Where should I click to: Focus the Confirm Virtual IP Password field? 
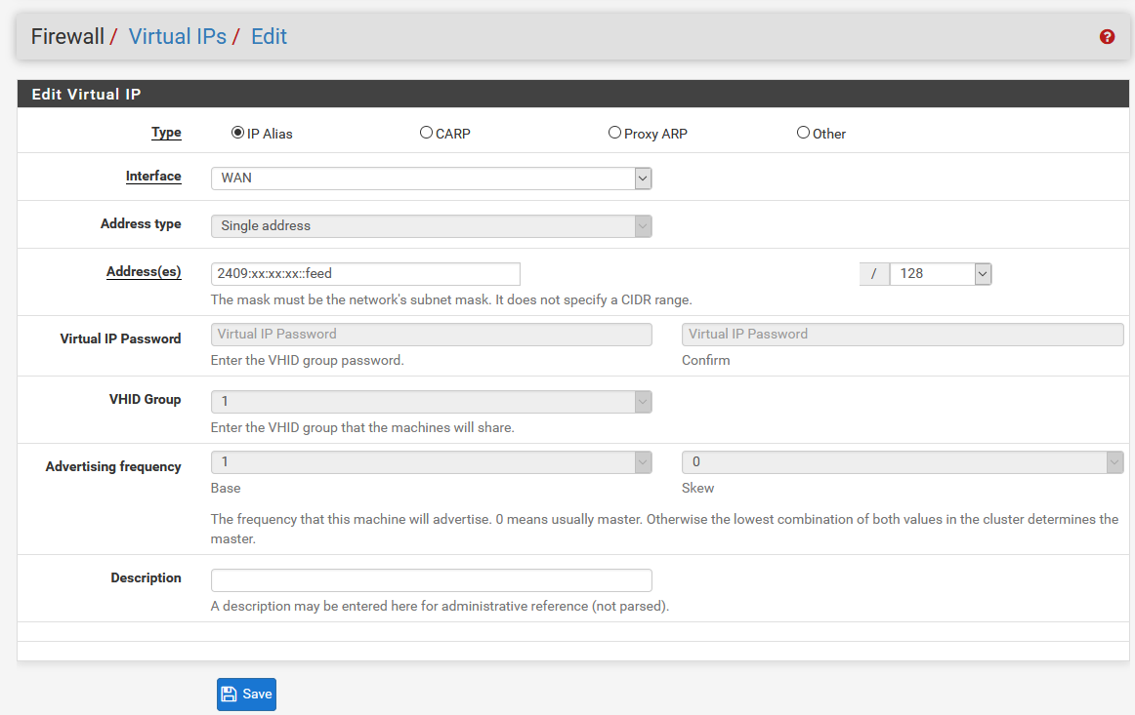tap(903, 335)
